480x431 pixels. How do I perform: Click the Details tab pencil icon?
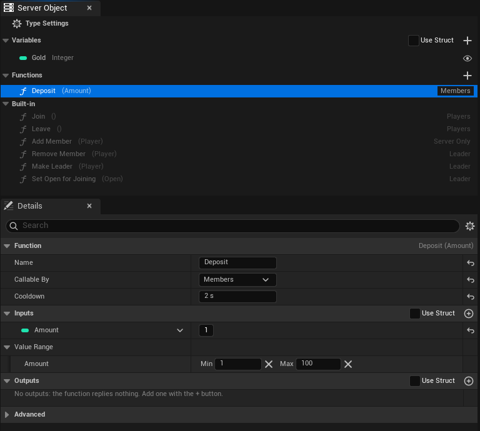(x=9, y=206)
